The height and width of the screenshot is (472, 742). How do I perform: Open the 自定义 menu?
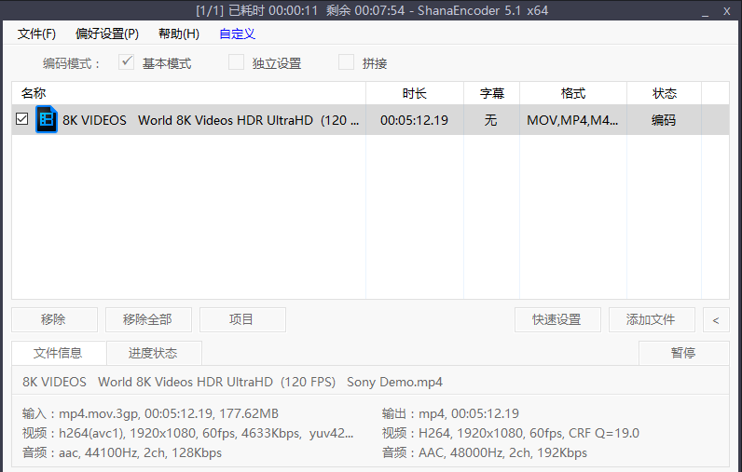[237, 34]
